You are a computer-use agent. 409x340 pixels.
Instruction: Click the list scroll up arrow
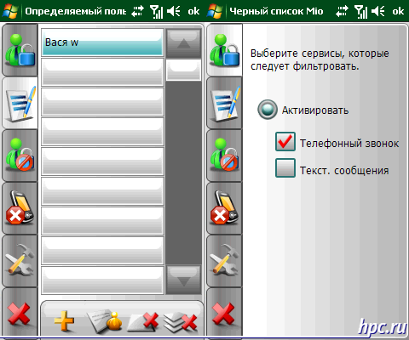click(184, 43)
